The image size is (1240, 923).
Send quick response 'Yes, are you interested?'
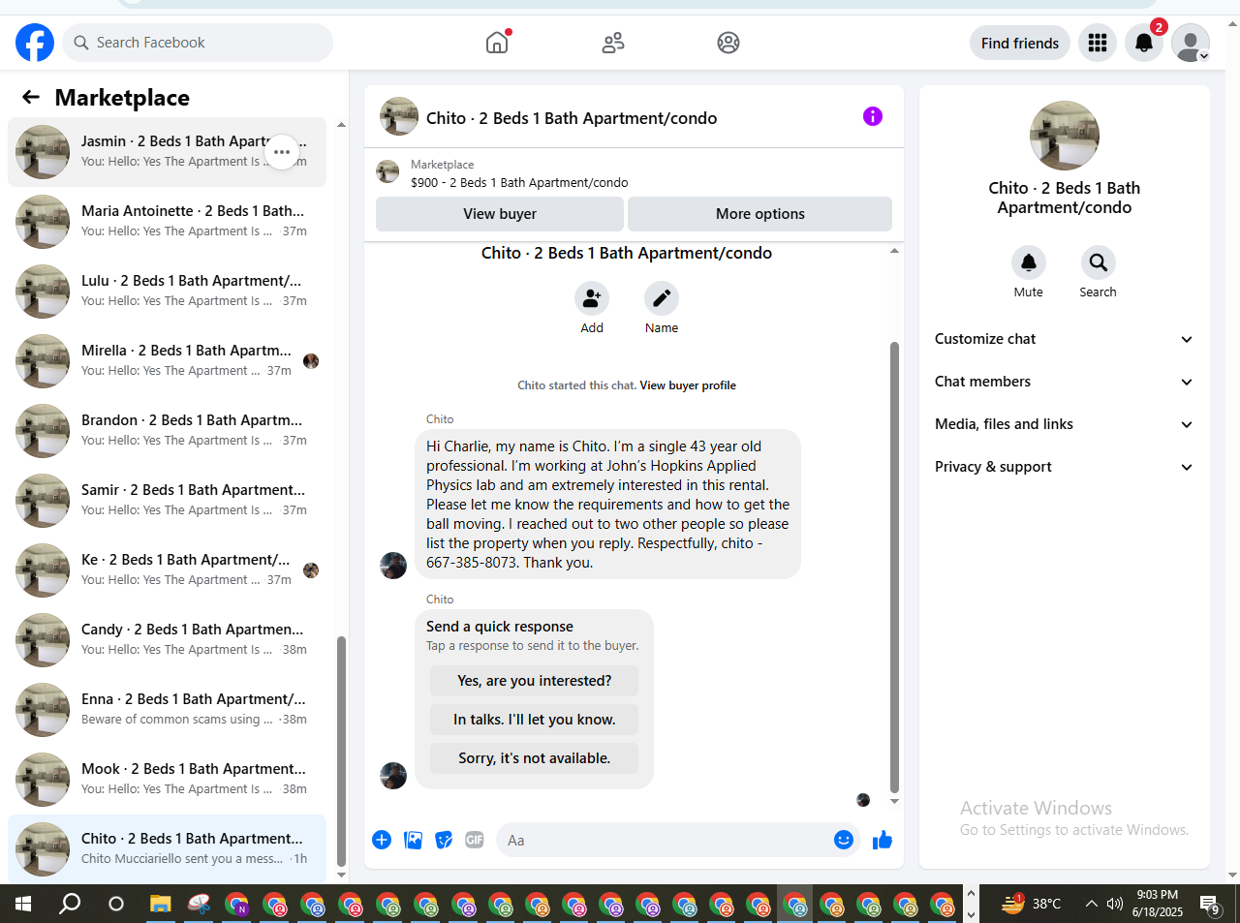click(x=535, y=681)
